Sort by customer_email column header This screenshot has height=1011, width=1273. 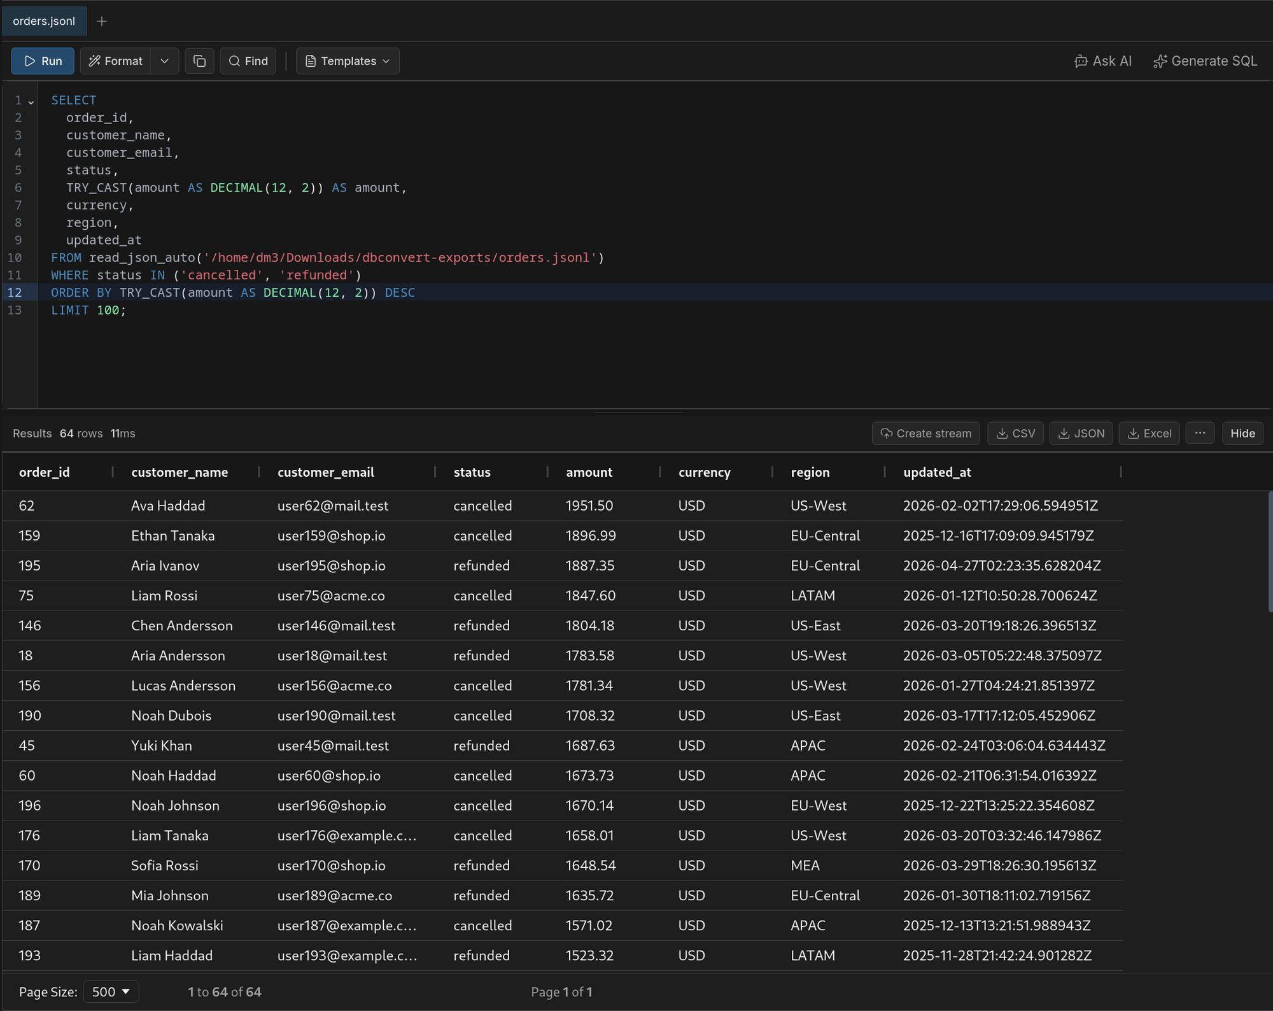pos(326,472)
